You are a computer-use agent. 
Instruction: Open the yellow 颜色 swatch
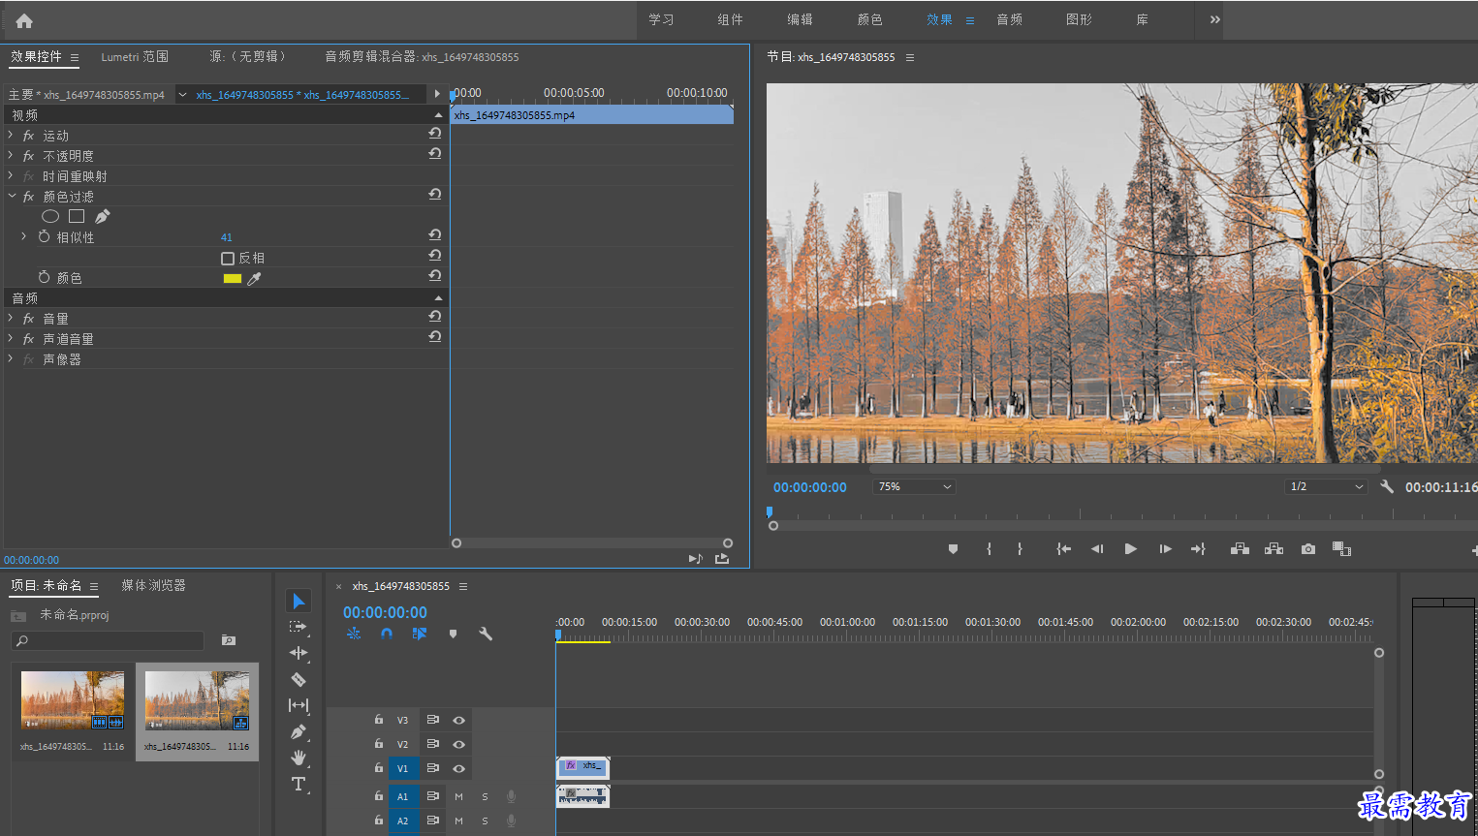click(233, 279)
